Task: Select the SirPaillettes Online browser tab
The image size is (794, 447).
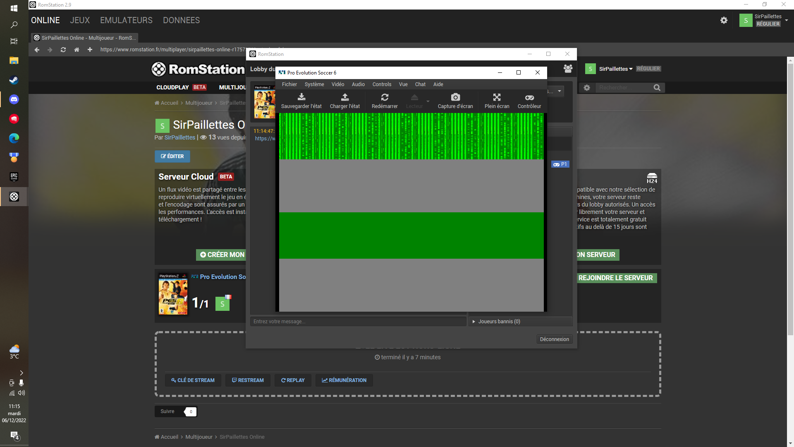Action: (85, 38)
